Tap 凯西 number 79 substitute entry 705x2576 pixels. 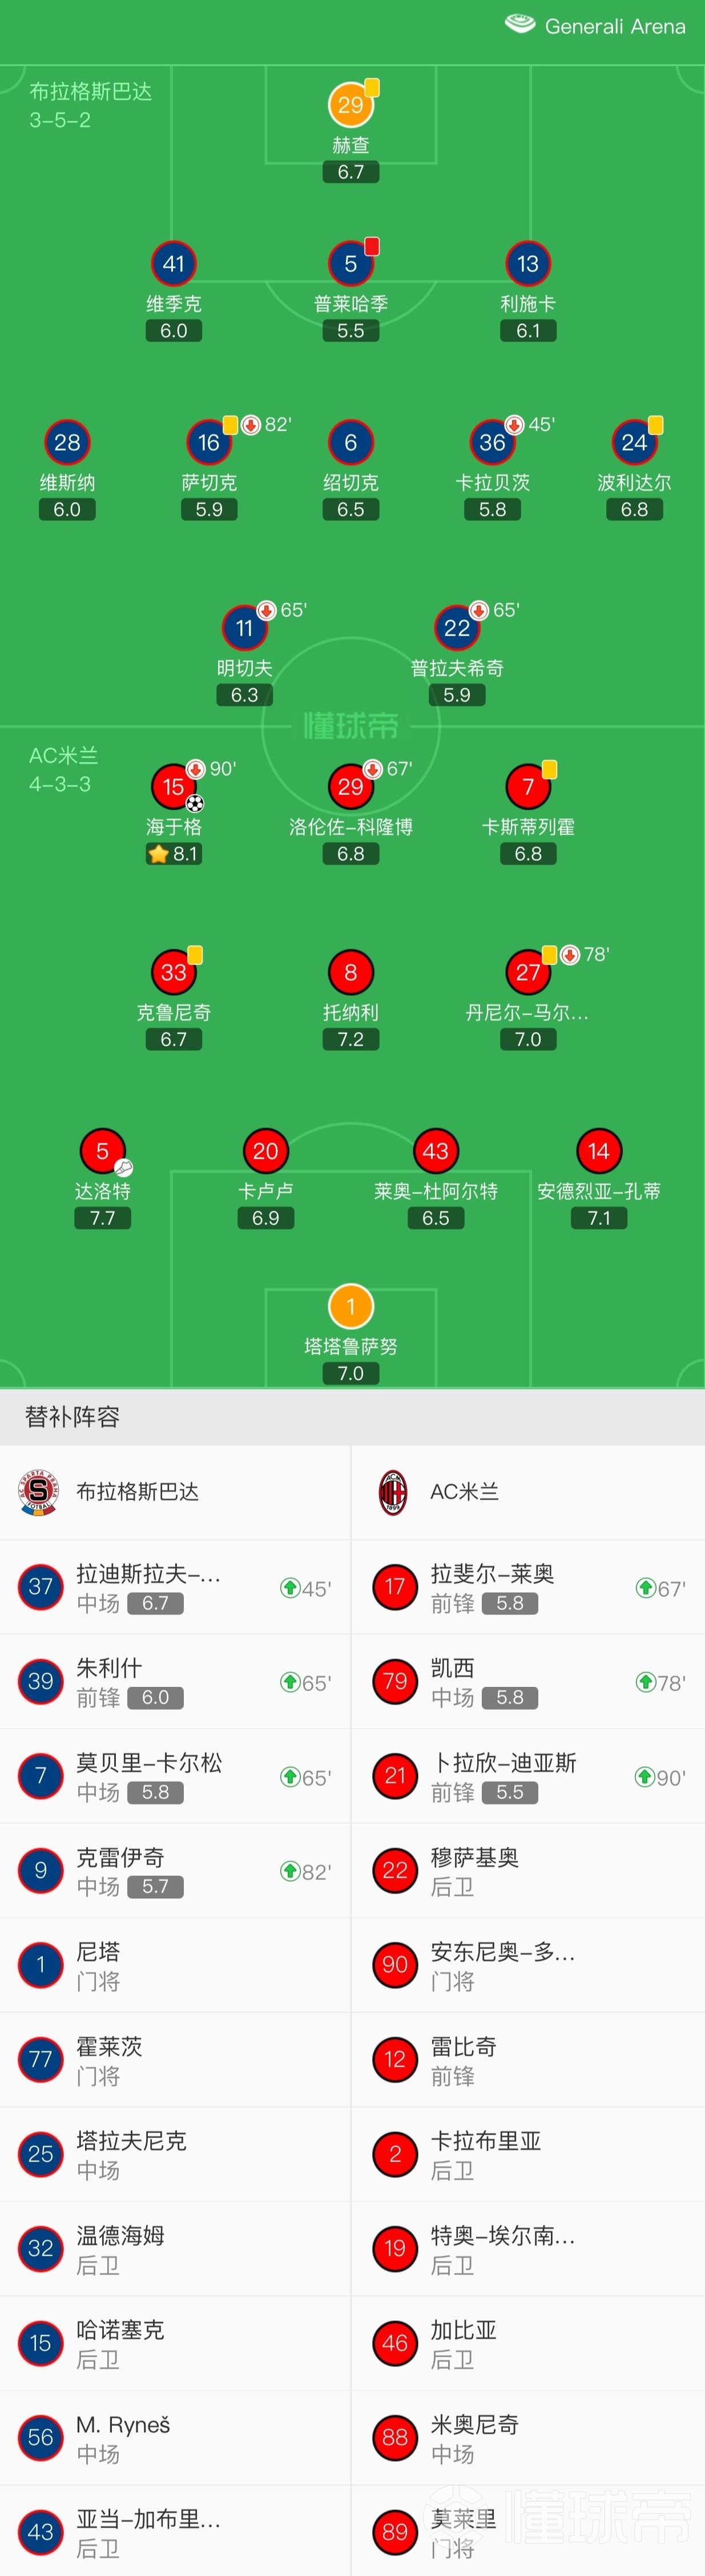pyautogui.click(x=529, y=1682)
